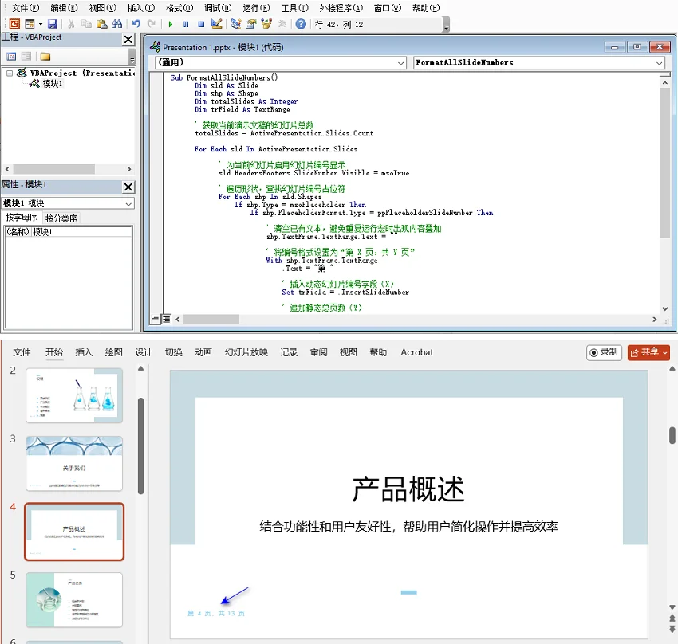Click the 产品概述 title on the slide
Viewport: 678px width, 644px height.
pyautogui.click(x=408, y=489)
